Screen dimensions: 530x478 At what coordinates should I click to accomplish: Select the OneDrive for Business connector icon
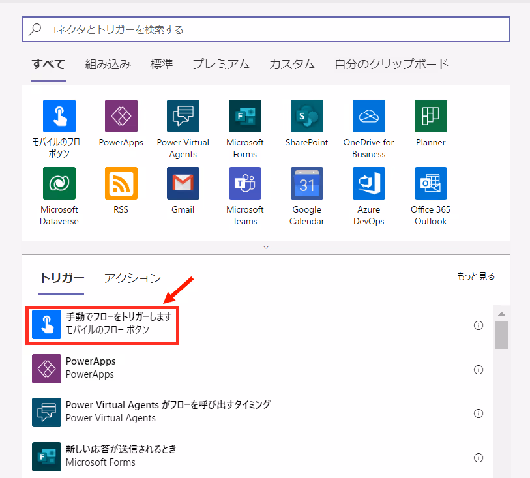pyautogui.click(x=369, y=116)
